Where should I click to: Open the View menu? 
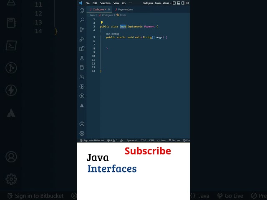tap(116, 3)
